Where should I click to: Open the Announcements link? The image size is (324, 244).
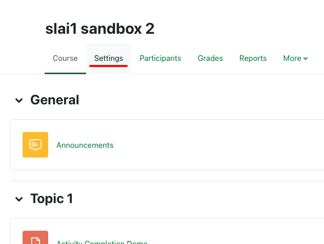pos(85,145)
